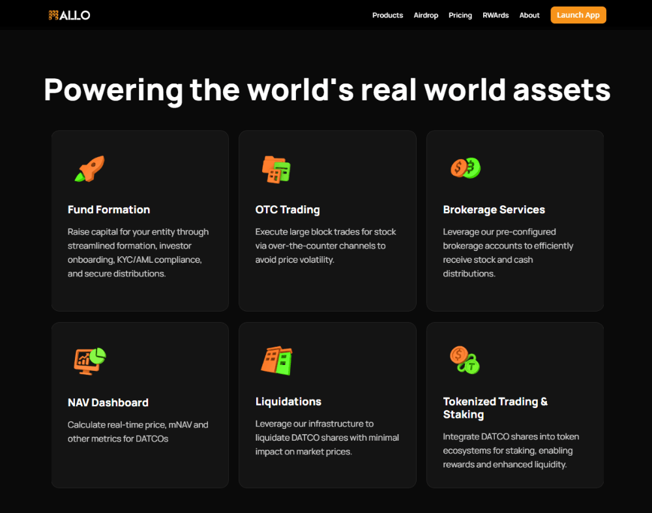The height and width of the screenshot is (513, 652).
Task: Click the dashboard monitor icon above NAV Dashboard
Action: [88, 359]
